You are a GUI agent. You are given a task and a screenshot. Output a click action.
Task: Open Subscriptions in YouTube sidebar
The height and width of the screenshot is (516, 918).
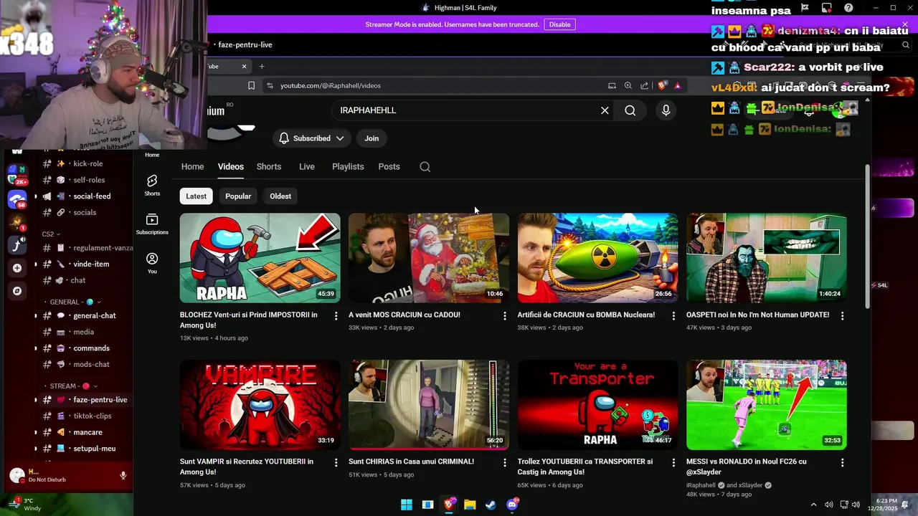coord(152,224)
